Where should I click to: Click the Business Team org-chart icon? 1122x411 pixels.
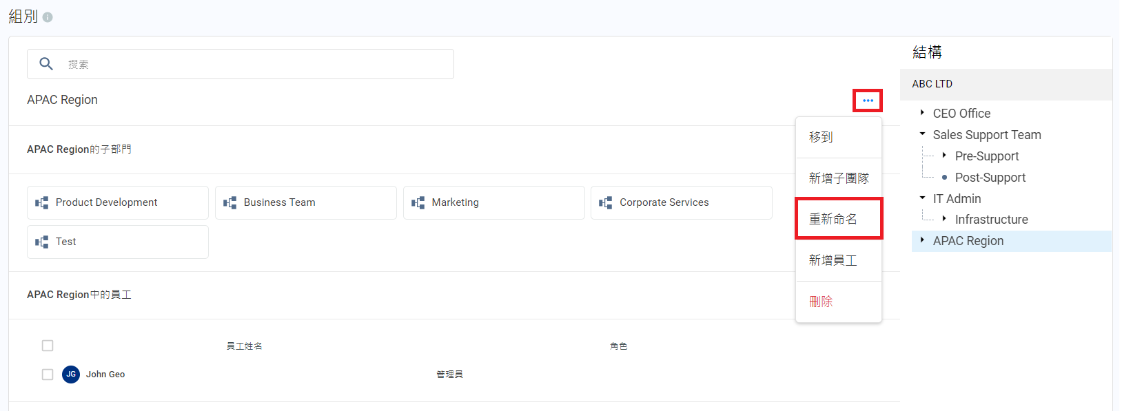pos(230,202)
